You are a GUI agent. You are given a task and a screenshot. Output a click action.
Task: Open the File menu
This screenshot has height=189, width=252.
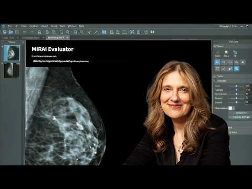click(10, 26)
